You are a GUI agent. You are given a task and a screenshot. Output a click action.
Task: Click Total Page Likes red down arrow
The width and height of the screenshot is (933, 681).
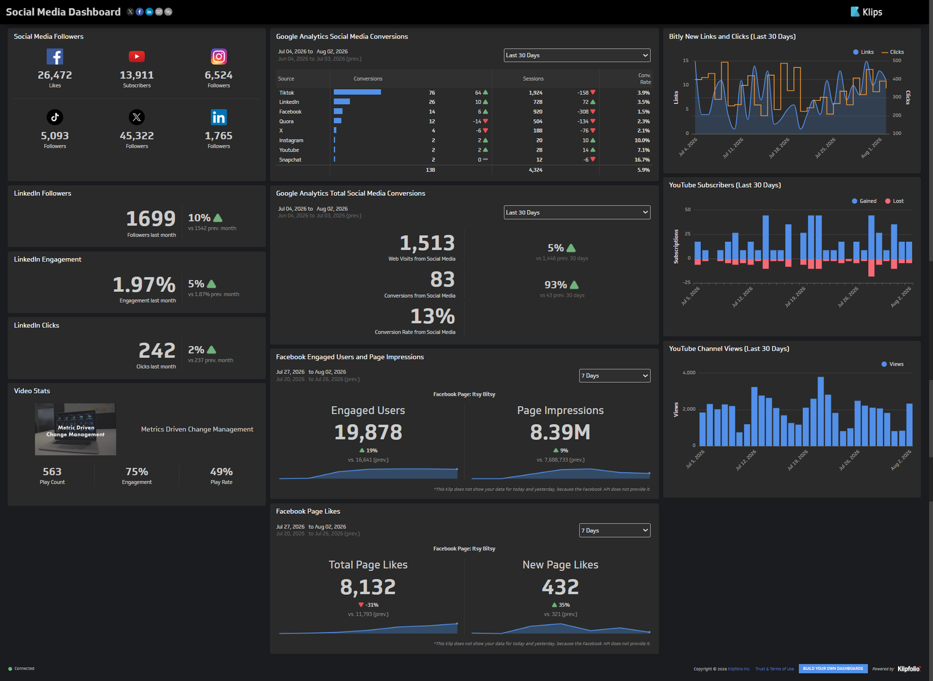pos(361,605)
